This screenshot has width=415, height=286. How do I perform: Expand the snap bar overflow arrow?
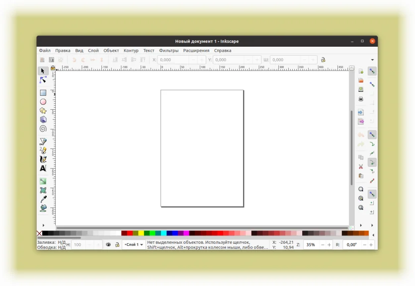click(x=372, y=225)
